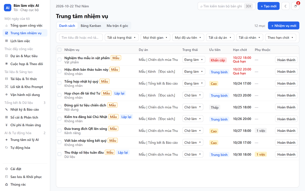Screen dimensions: 305x191
Task: Check the Hiệu đính bản thảo tuần này row
Action: click(x=60, y=72)
